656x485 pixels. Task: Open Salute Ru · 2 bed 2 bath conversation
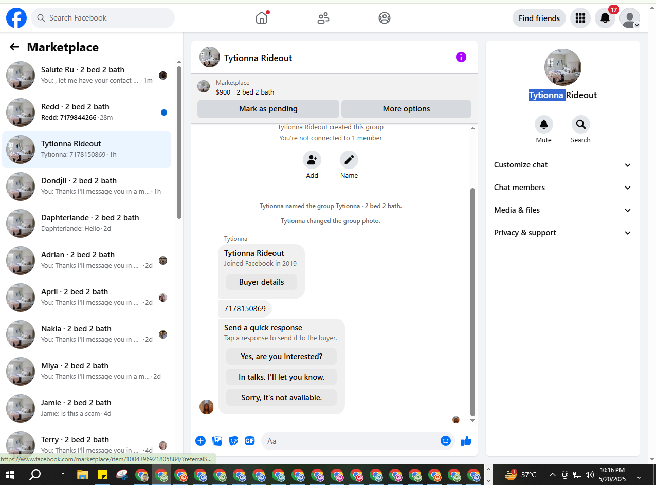87,76
